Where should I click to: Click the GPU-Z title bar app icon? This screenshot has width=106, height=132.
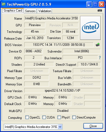click(4, 4)
